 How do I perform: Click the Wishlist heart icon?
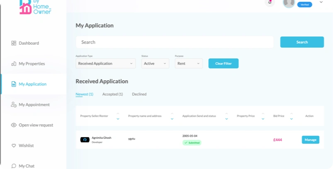(14, 146)
